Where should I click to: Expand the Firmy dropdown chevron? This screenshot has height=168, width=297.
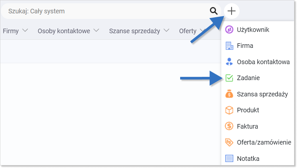coord(25,30)
